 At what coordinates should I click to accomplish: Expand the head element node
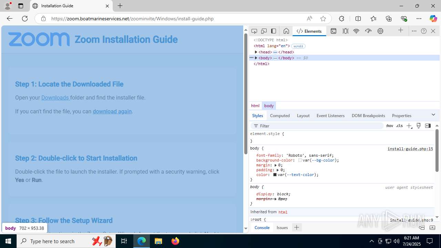[x=256, y=52]
